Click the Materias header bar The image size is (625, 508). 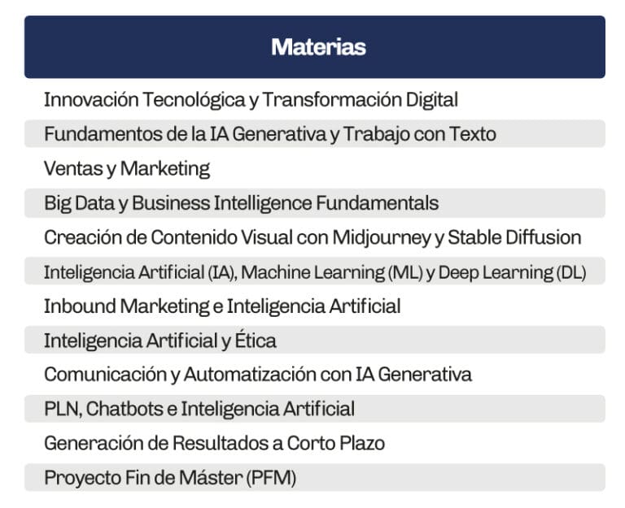click(314, 47)
